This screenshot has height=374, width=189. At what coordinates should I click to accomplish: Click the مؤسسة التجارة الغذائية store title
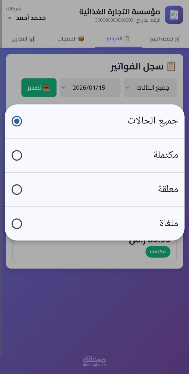tap(120, 12)
